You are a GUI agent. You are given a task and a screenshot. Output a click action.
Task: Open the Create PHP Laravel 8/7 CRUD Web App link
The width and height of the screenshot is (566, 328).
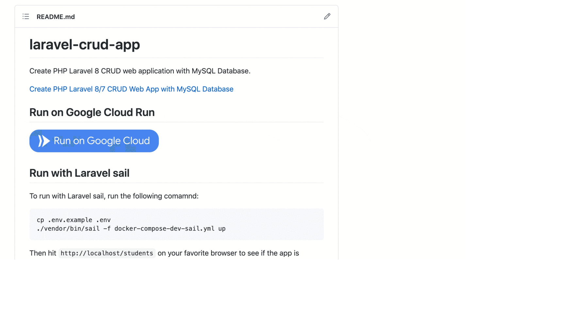tap(131, 89)
